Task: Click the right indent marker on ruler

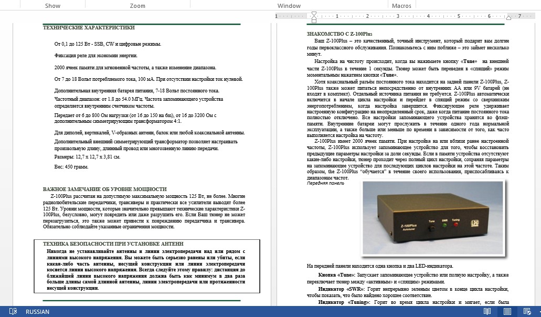Action: click(x=508, y=18)
